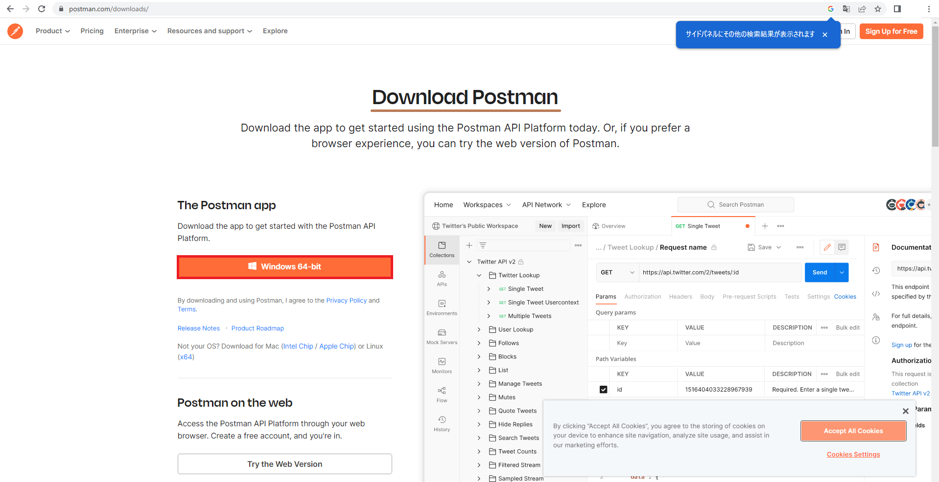The width and height of the screenshot is (939, 482).
Task: Open the Send button dropdown arrow
Action: (x=842, y=272)
